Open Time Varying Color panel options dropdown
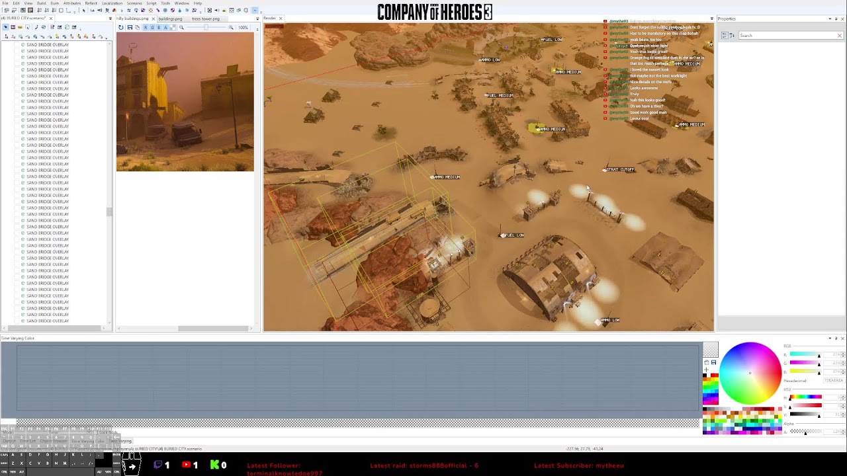This screenshot has height=476, width=847. pyautogui.click(x=830, y=338)
